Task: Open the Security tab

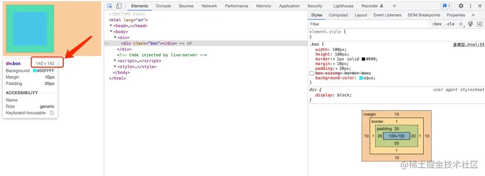Action: tap(315, 6)
